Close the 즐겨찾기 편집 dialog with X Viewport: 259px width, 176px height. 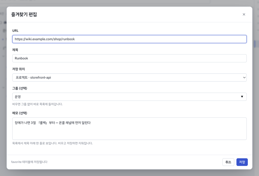244,14
